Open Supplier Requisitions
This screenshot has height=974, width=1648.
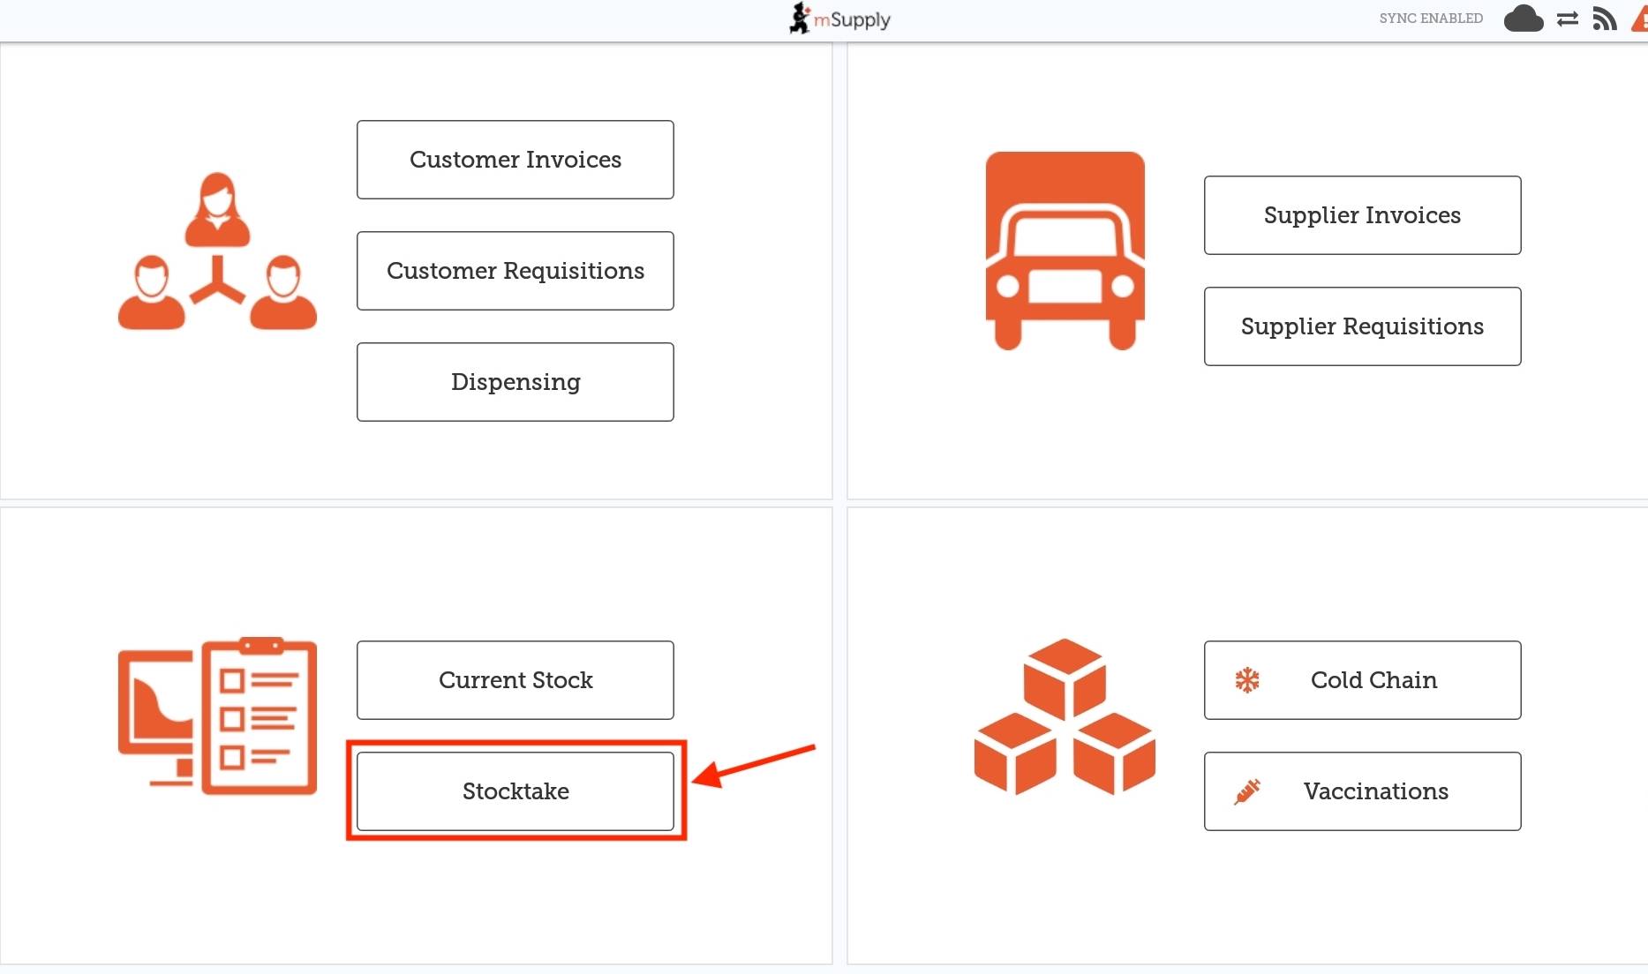1362,326
